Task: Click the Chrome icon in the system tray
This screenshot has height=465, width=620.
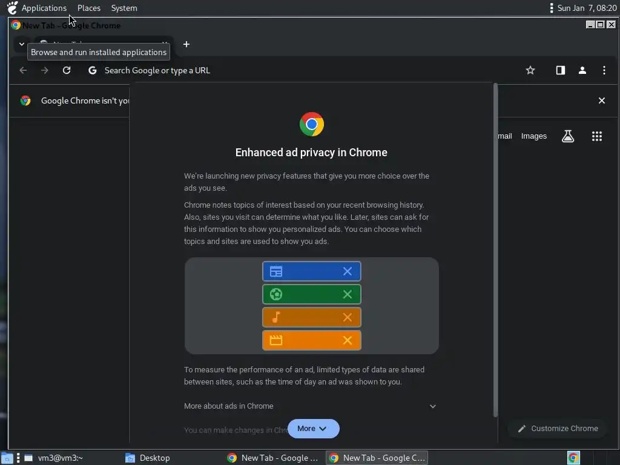Action: (x=573, y=458)
